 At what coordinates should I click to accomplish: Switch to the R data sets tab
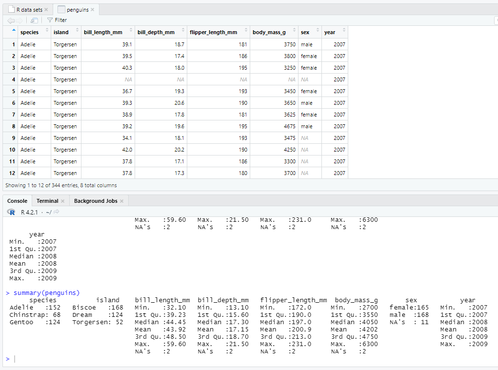(29, 10)
